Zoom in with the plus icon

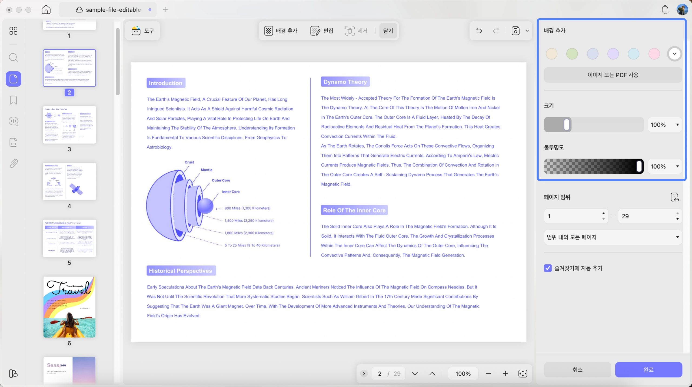point(505,373)
